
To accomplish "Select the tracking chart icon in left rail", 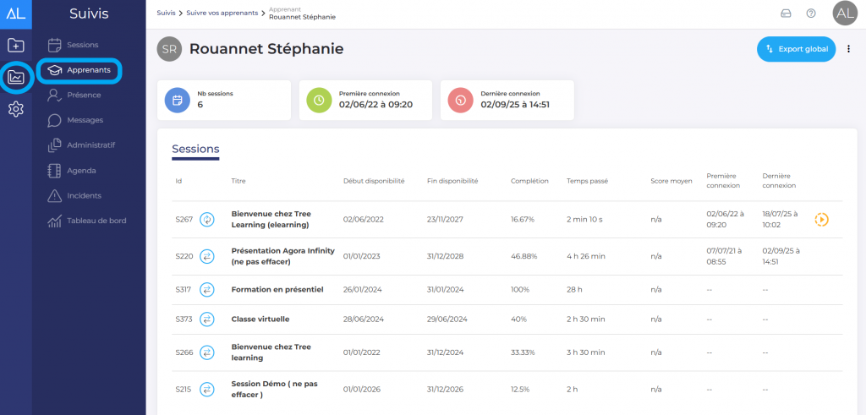I will click(16, 78).
